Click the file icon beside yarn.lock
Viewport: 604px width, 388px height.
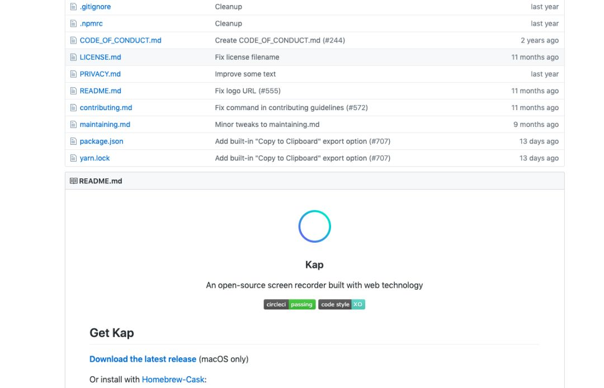(73, 158)
